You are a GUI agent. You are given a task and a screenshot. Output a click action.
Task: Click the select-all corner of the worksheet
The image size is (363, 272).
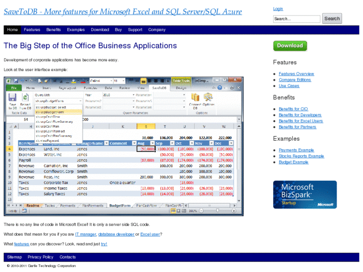click(x=10, y=126)
